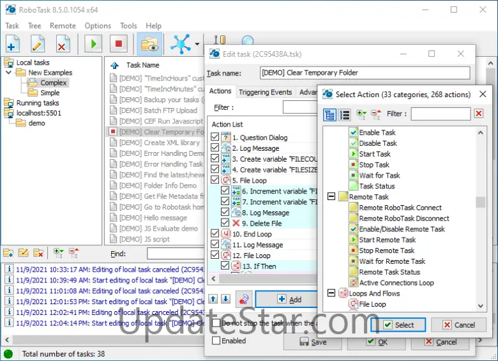This screenshot has height=361, width=498.
Task: Click the expand tree icon in the bottom toolbar
Action: pos(59,253)
